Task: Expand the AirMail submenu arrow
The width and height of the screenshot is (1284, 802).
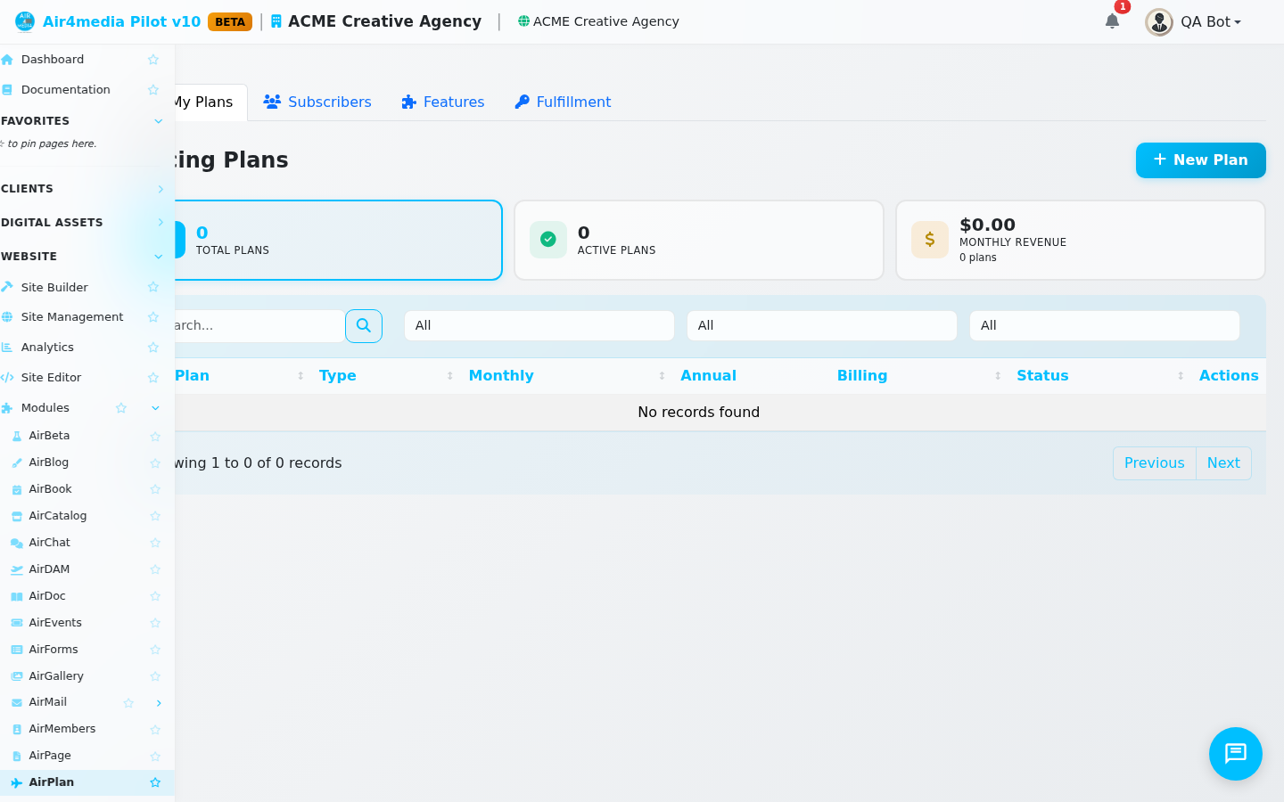Action: tap(159, 703)
